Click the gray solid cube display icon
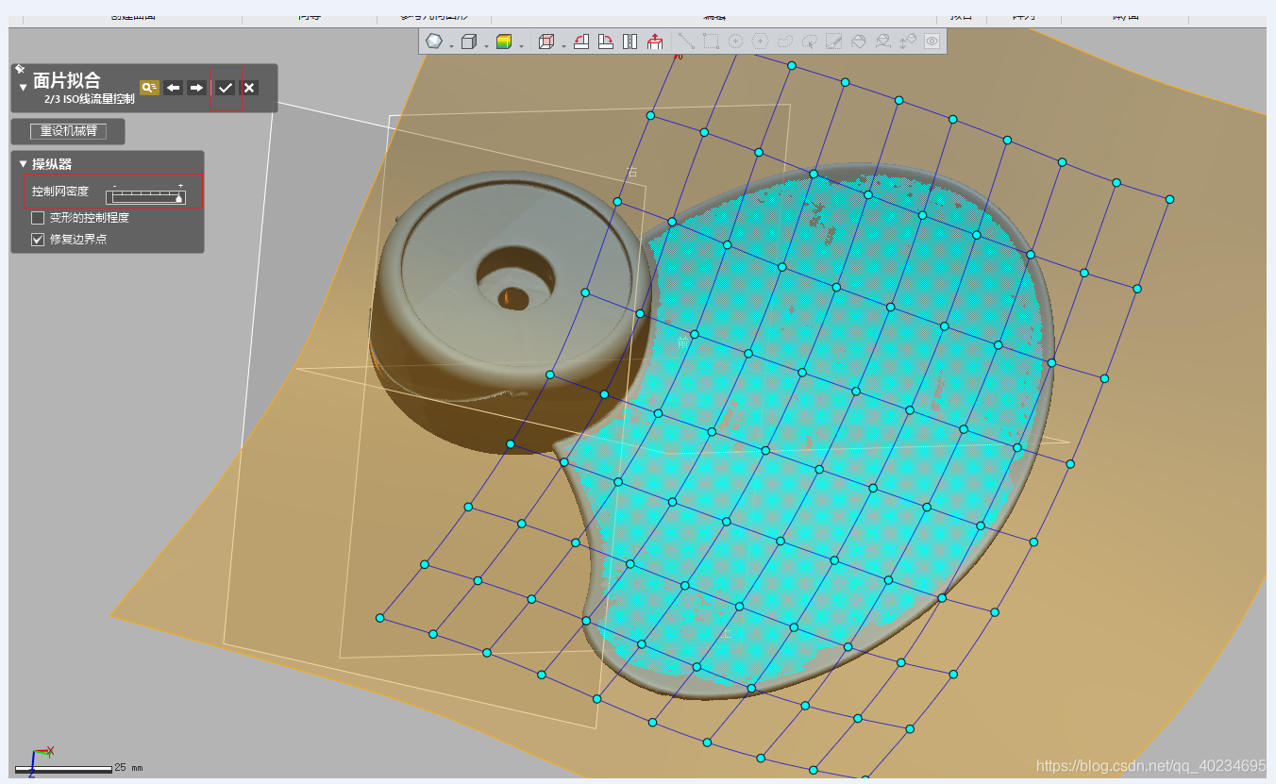Screen dimensions: 1276x784 point(468,42)
